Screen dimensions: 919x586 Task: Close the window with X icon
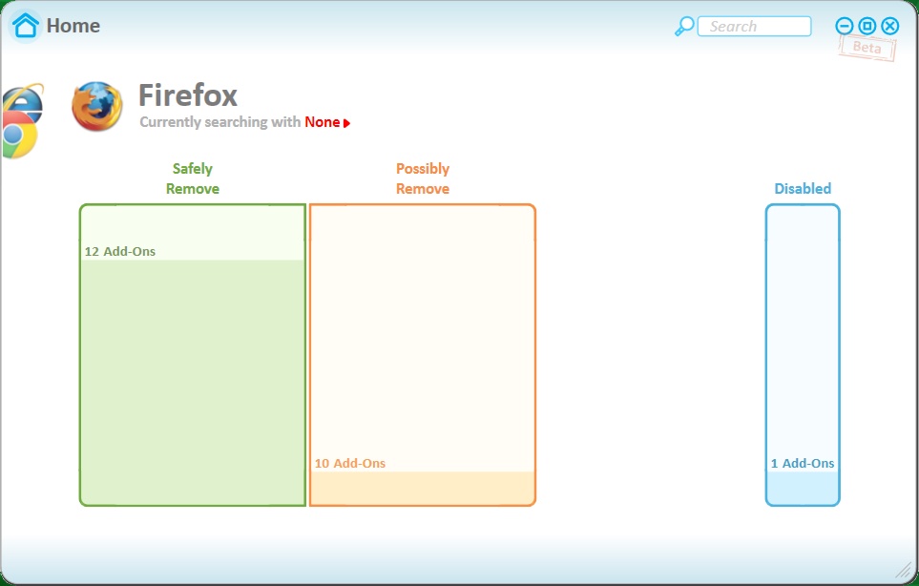coord(889,26)
